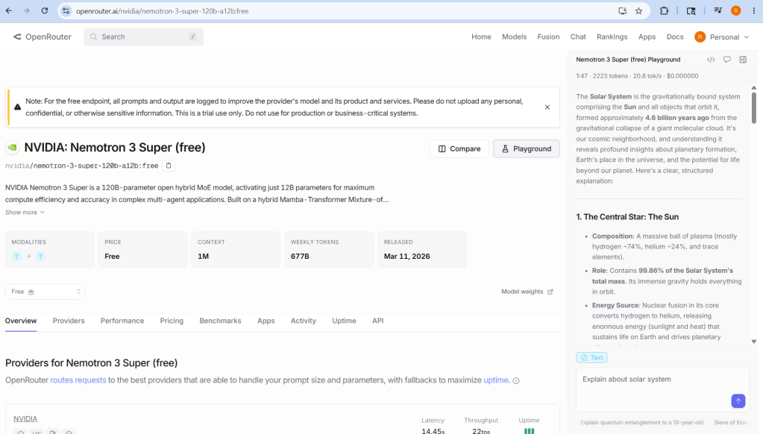Open the chat bubble icon in Playground header

coord(726,60)
